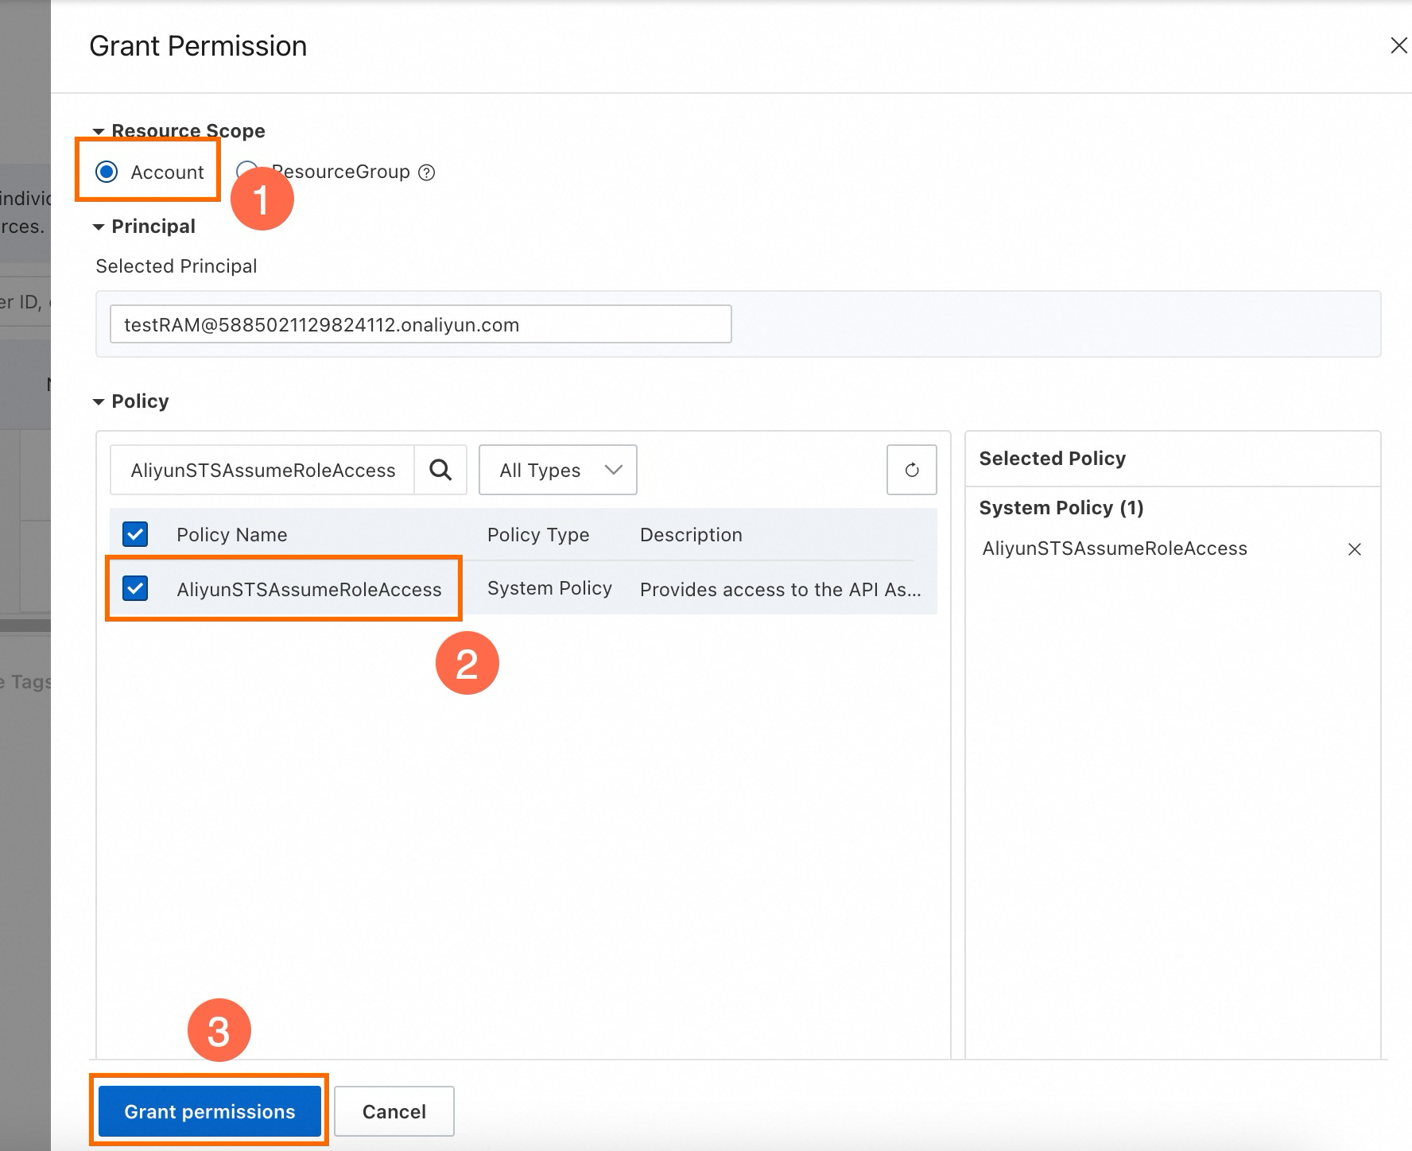Open ResourceGroup help tooltip icon
Image resolution: width=1412 pixels, height=1151 pixels.
[x=427, y=172]
